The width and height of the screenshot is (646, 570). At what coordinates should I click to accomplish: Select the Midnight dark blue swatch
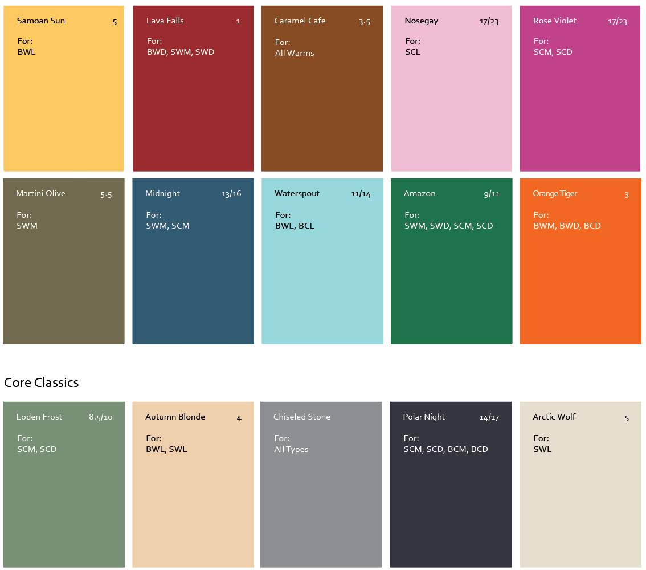[193, 261]
